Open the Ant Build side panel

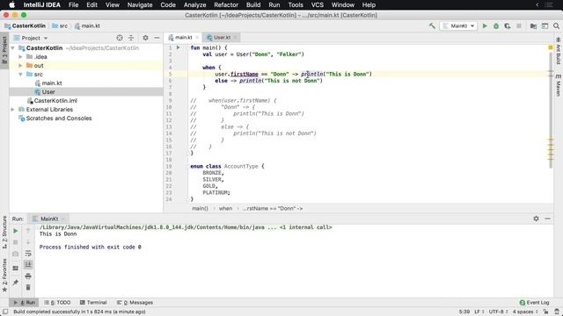559,51
